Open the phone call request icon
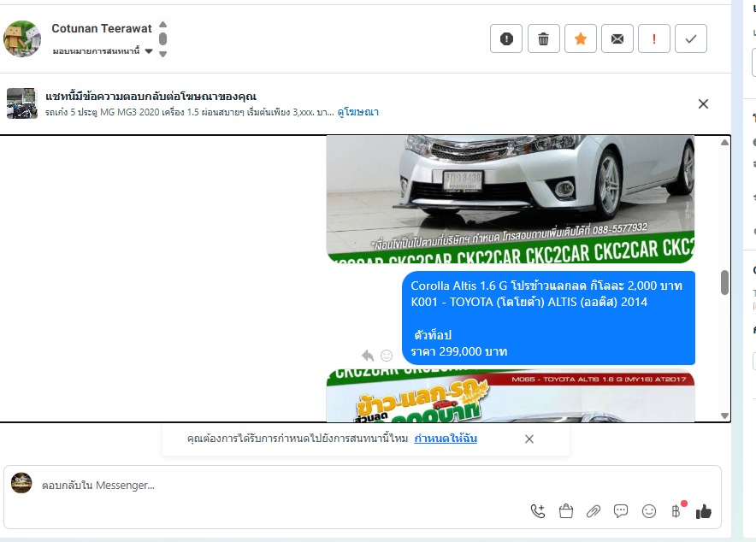This screenshot has height=542, width=756. (x=538, y=511)
